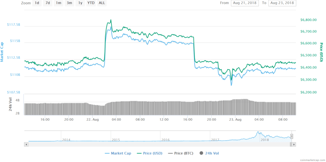The image size is (326, 162).
Task: Show ALL time range
Action: [x=102, y=3]
